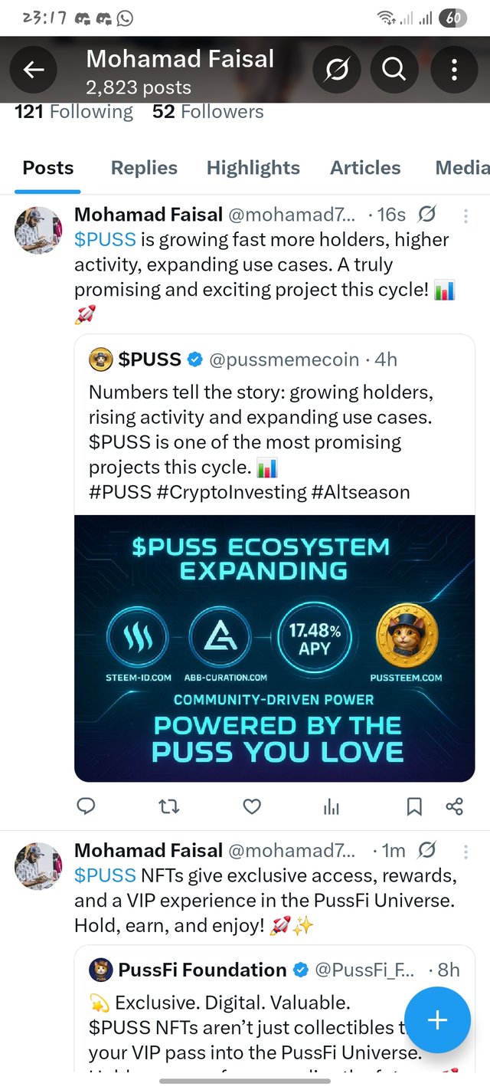The width and height of the screenshot is (490, 1090).
Task: Open the three-dot overflow menu in header
Action: tap(454, 70)
